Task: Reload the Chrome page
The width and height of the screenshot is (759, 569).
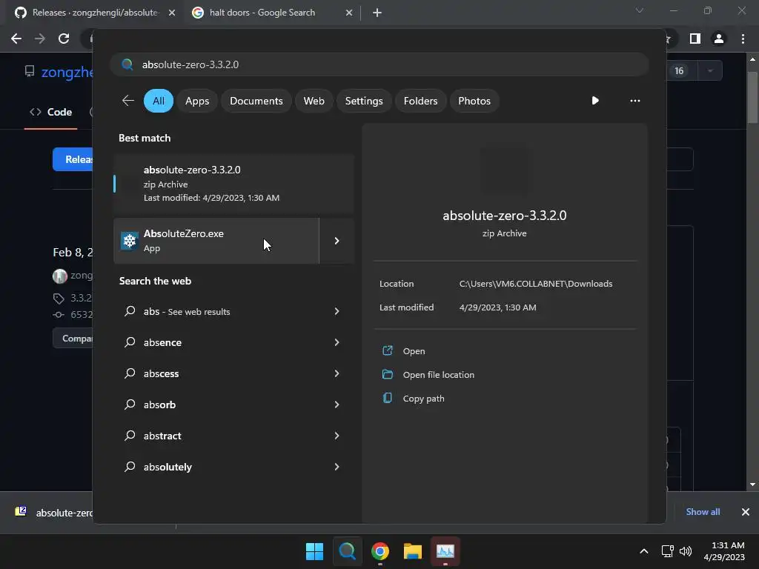Action: click(64, 39)
